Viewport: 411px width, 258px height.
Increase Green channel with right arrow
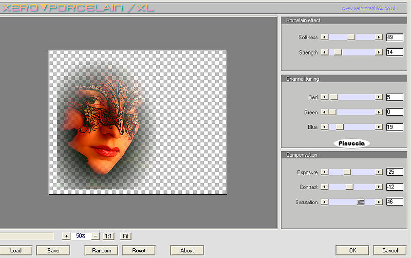point(379,112)
